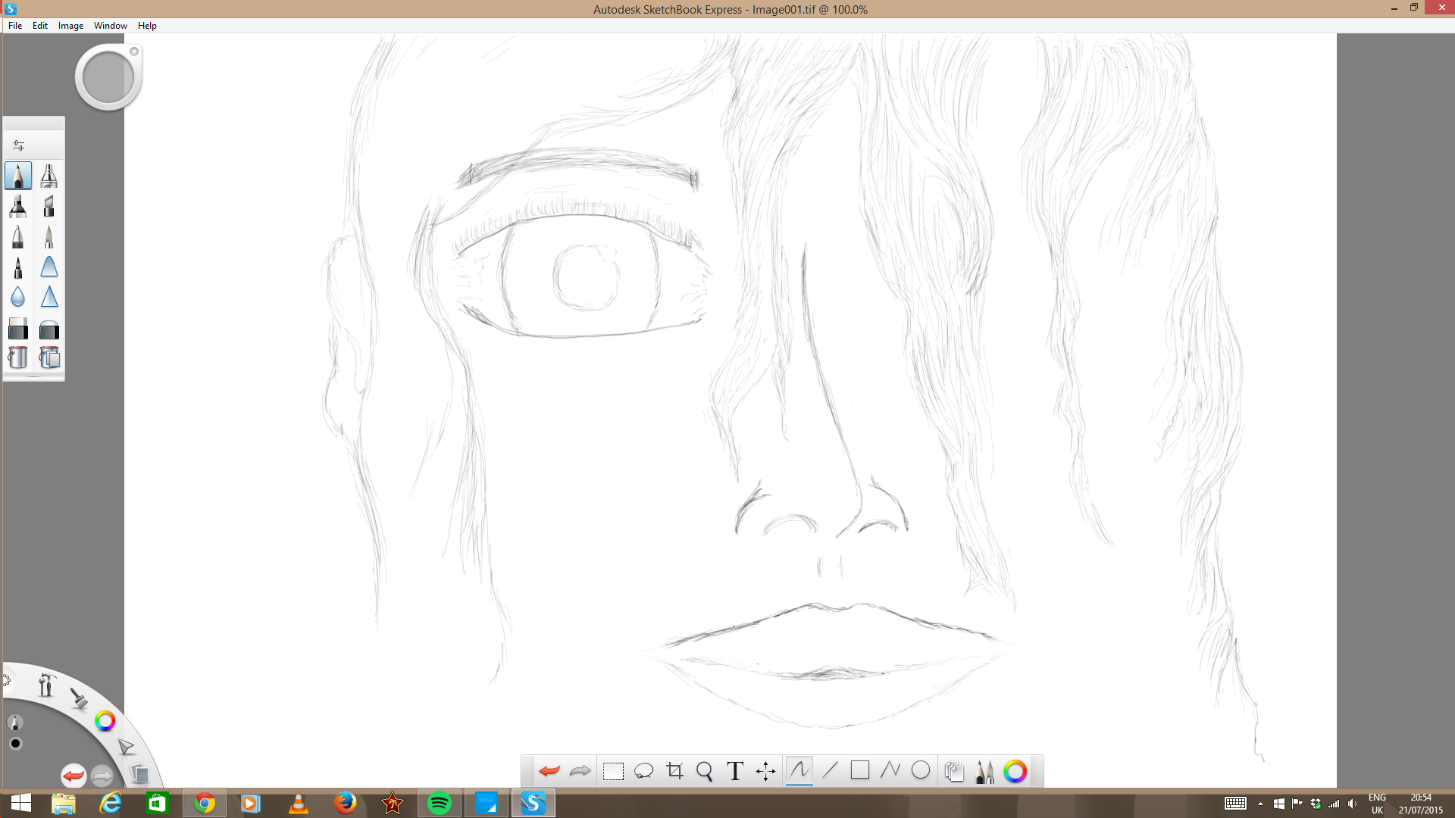Image resolution: width=1455 pixels, height=818 pixels.
Task: Toggle the Ellipse draw style
Action: point(920,771)
